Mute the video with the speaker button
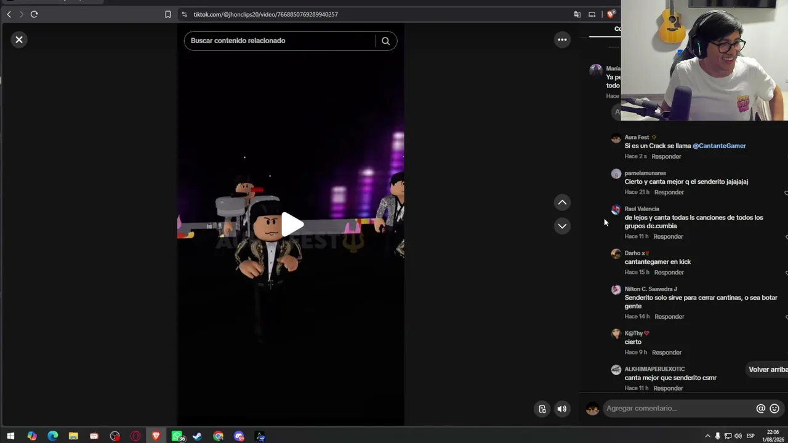 [562, 409]
